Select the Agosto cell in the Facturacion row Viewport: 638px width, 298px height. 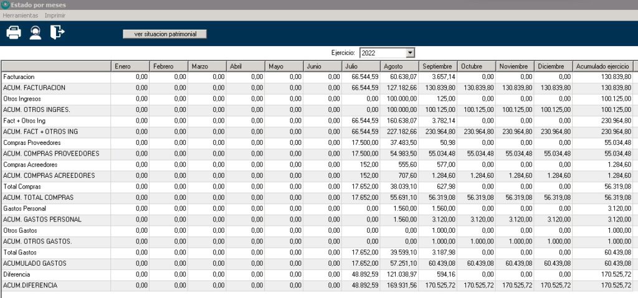(x=399, y=77)
